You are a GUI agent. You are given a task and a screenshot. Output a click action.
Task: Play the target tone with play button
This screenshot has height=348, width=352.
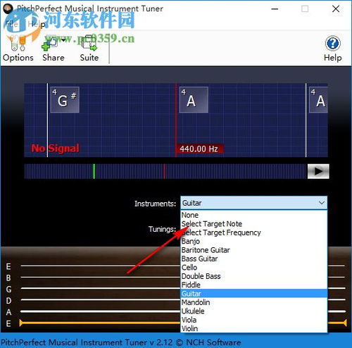[x=318, y=171]
